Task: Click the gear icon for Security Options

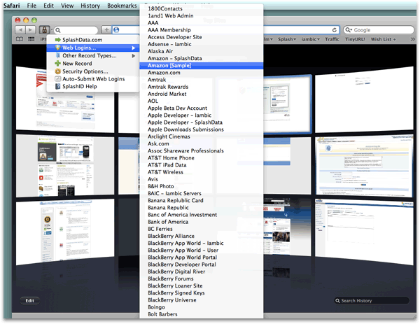Action: (57, 71)
